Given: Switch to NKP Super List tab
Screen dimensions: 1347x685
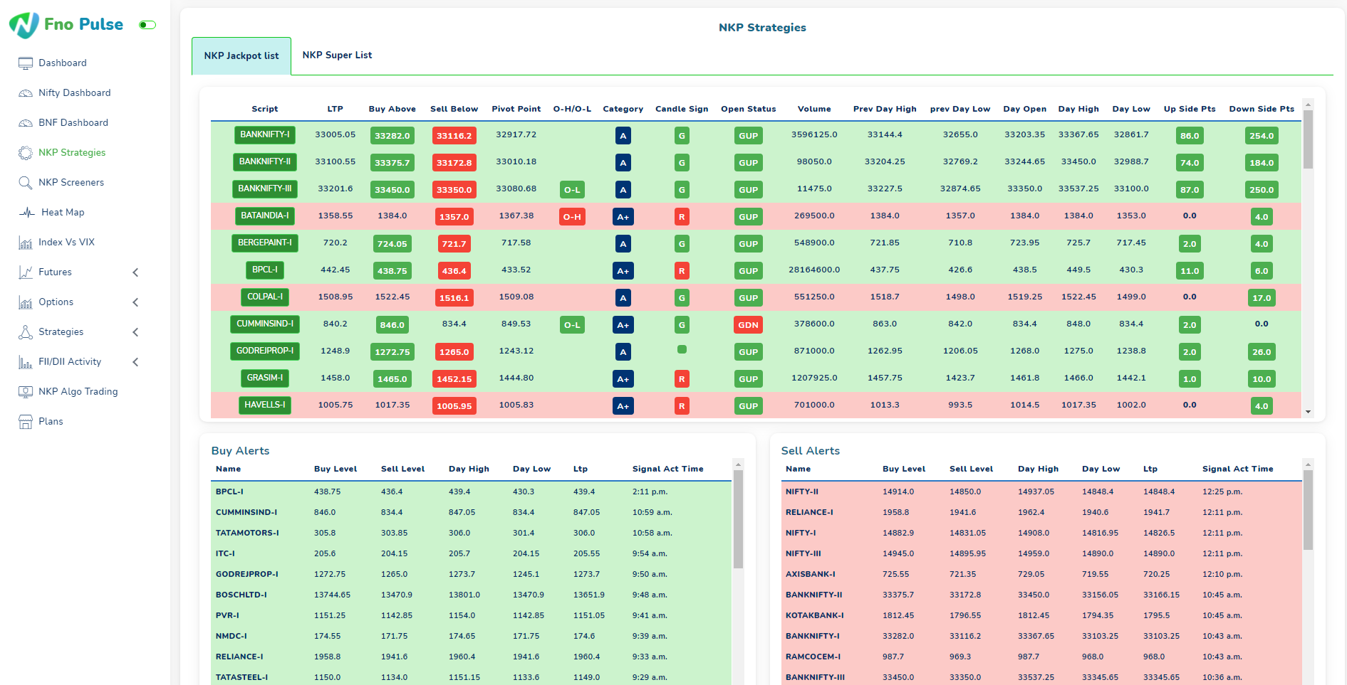Looking at the screenshot, I should pyautogui.click(x=337, y=55).
